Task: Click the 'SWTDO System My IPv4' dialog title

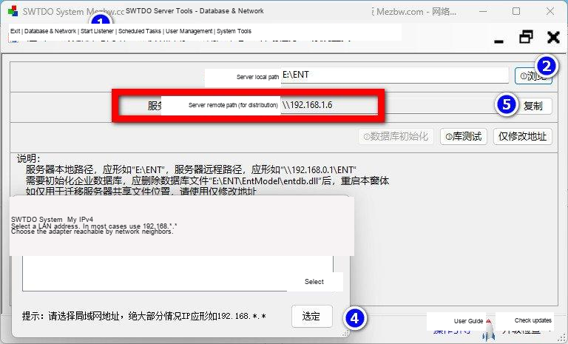Action: pyautogui.click(x=52, y=219)
